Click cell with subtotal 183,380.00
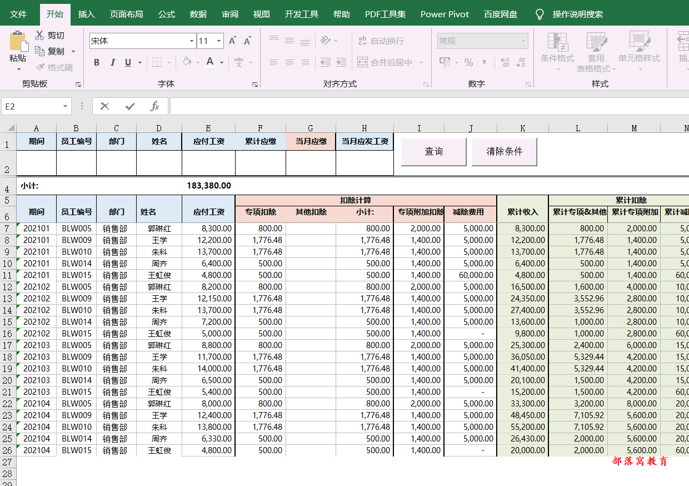Viewport: 689px width, 486px height. pos(208,186)
